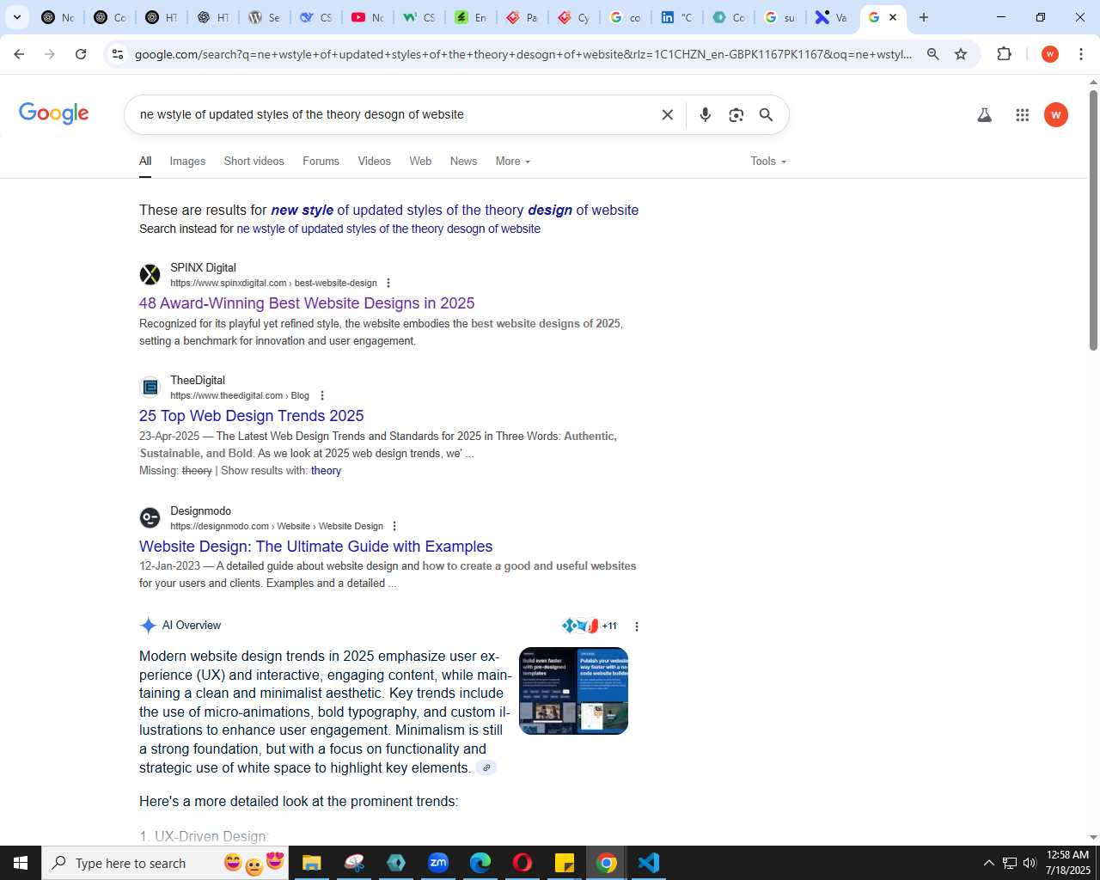
Task: Open Website Design Ultimate Guide link
Action: tap(316, 547)
